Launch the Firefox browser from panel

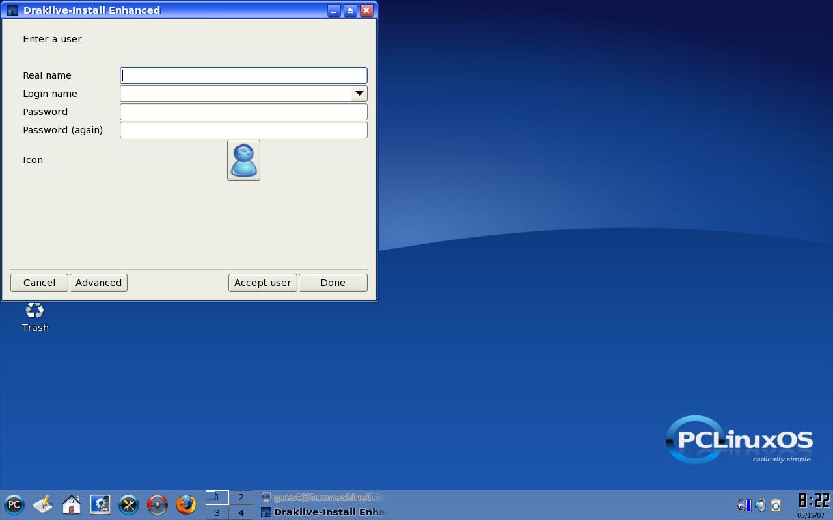186,504
